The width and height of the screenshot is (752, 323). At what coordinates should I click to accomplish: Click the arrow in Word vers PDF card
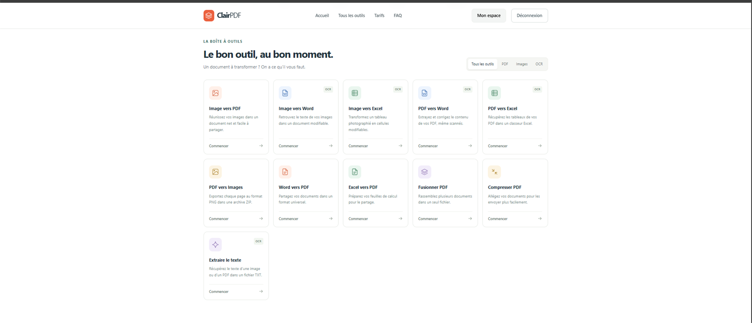[x=330, y=218]
